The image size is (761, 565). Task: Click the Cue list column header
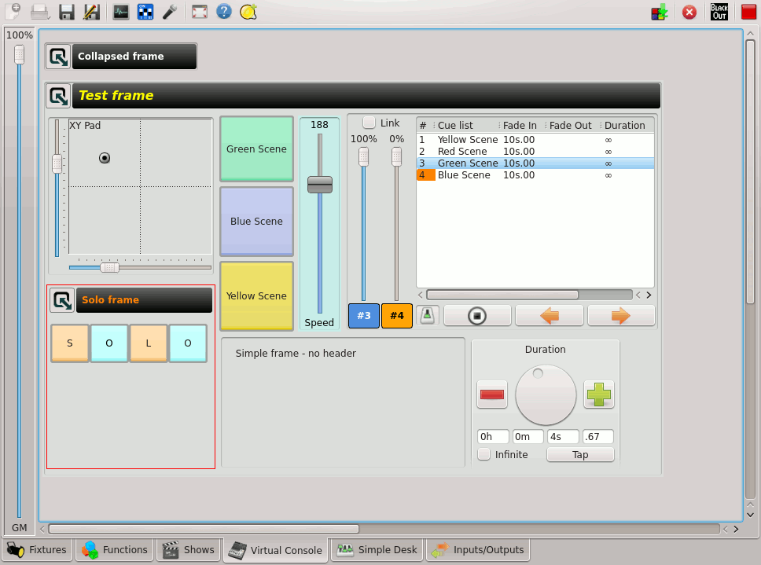coord(466,125)
